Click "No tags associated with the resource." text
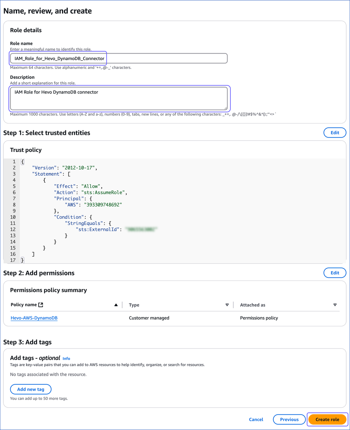Viewport: 350px width, 430px height. [x=48, y=374]
